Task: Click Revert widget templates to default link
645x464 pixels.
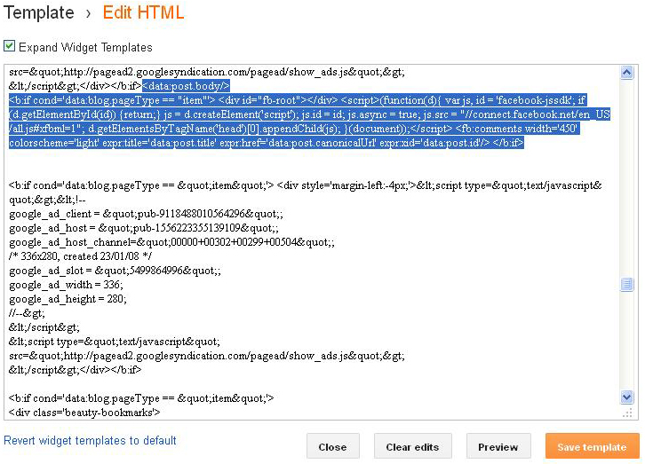Action: pos(90,441)
